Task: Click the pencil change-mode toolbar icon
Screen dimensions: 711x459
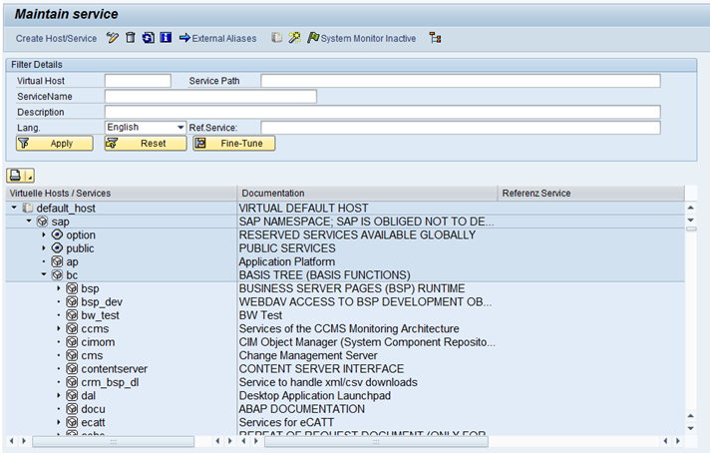Action: coord(113,38)
